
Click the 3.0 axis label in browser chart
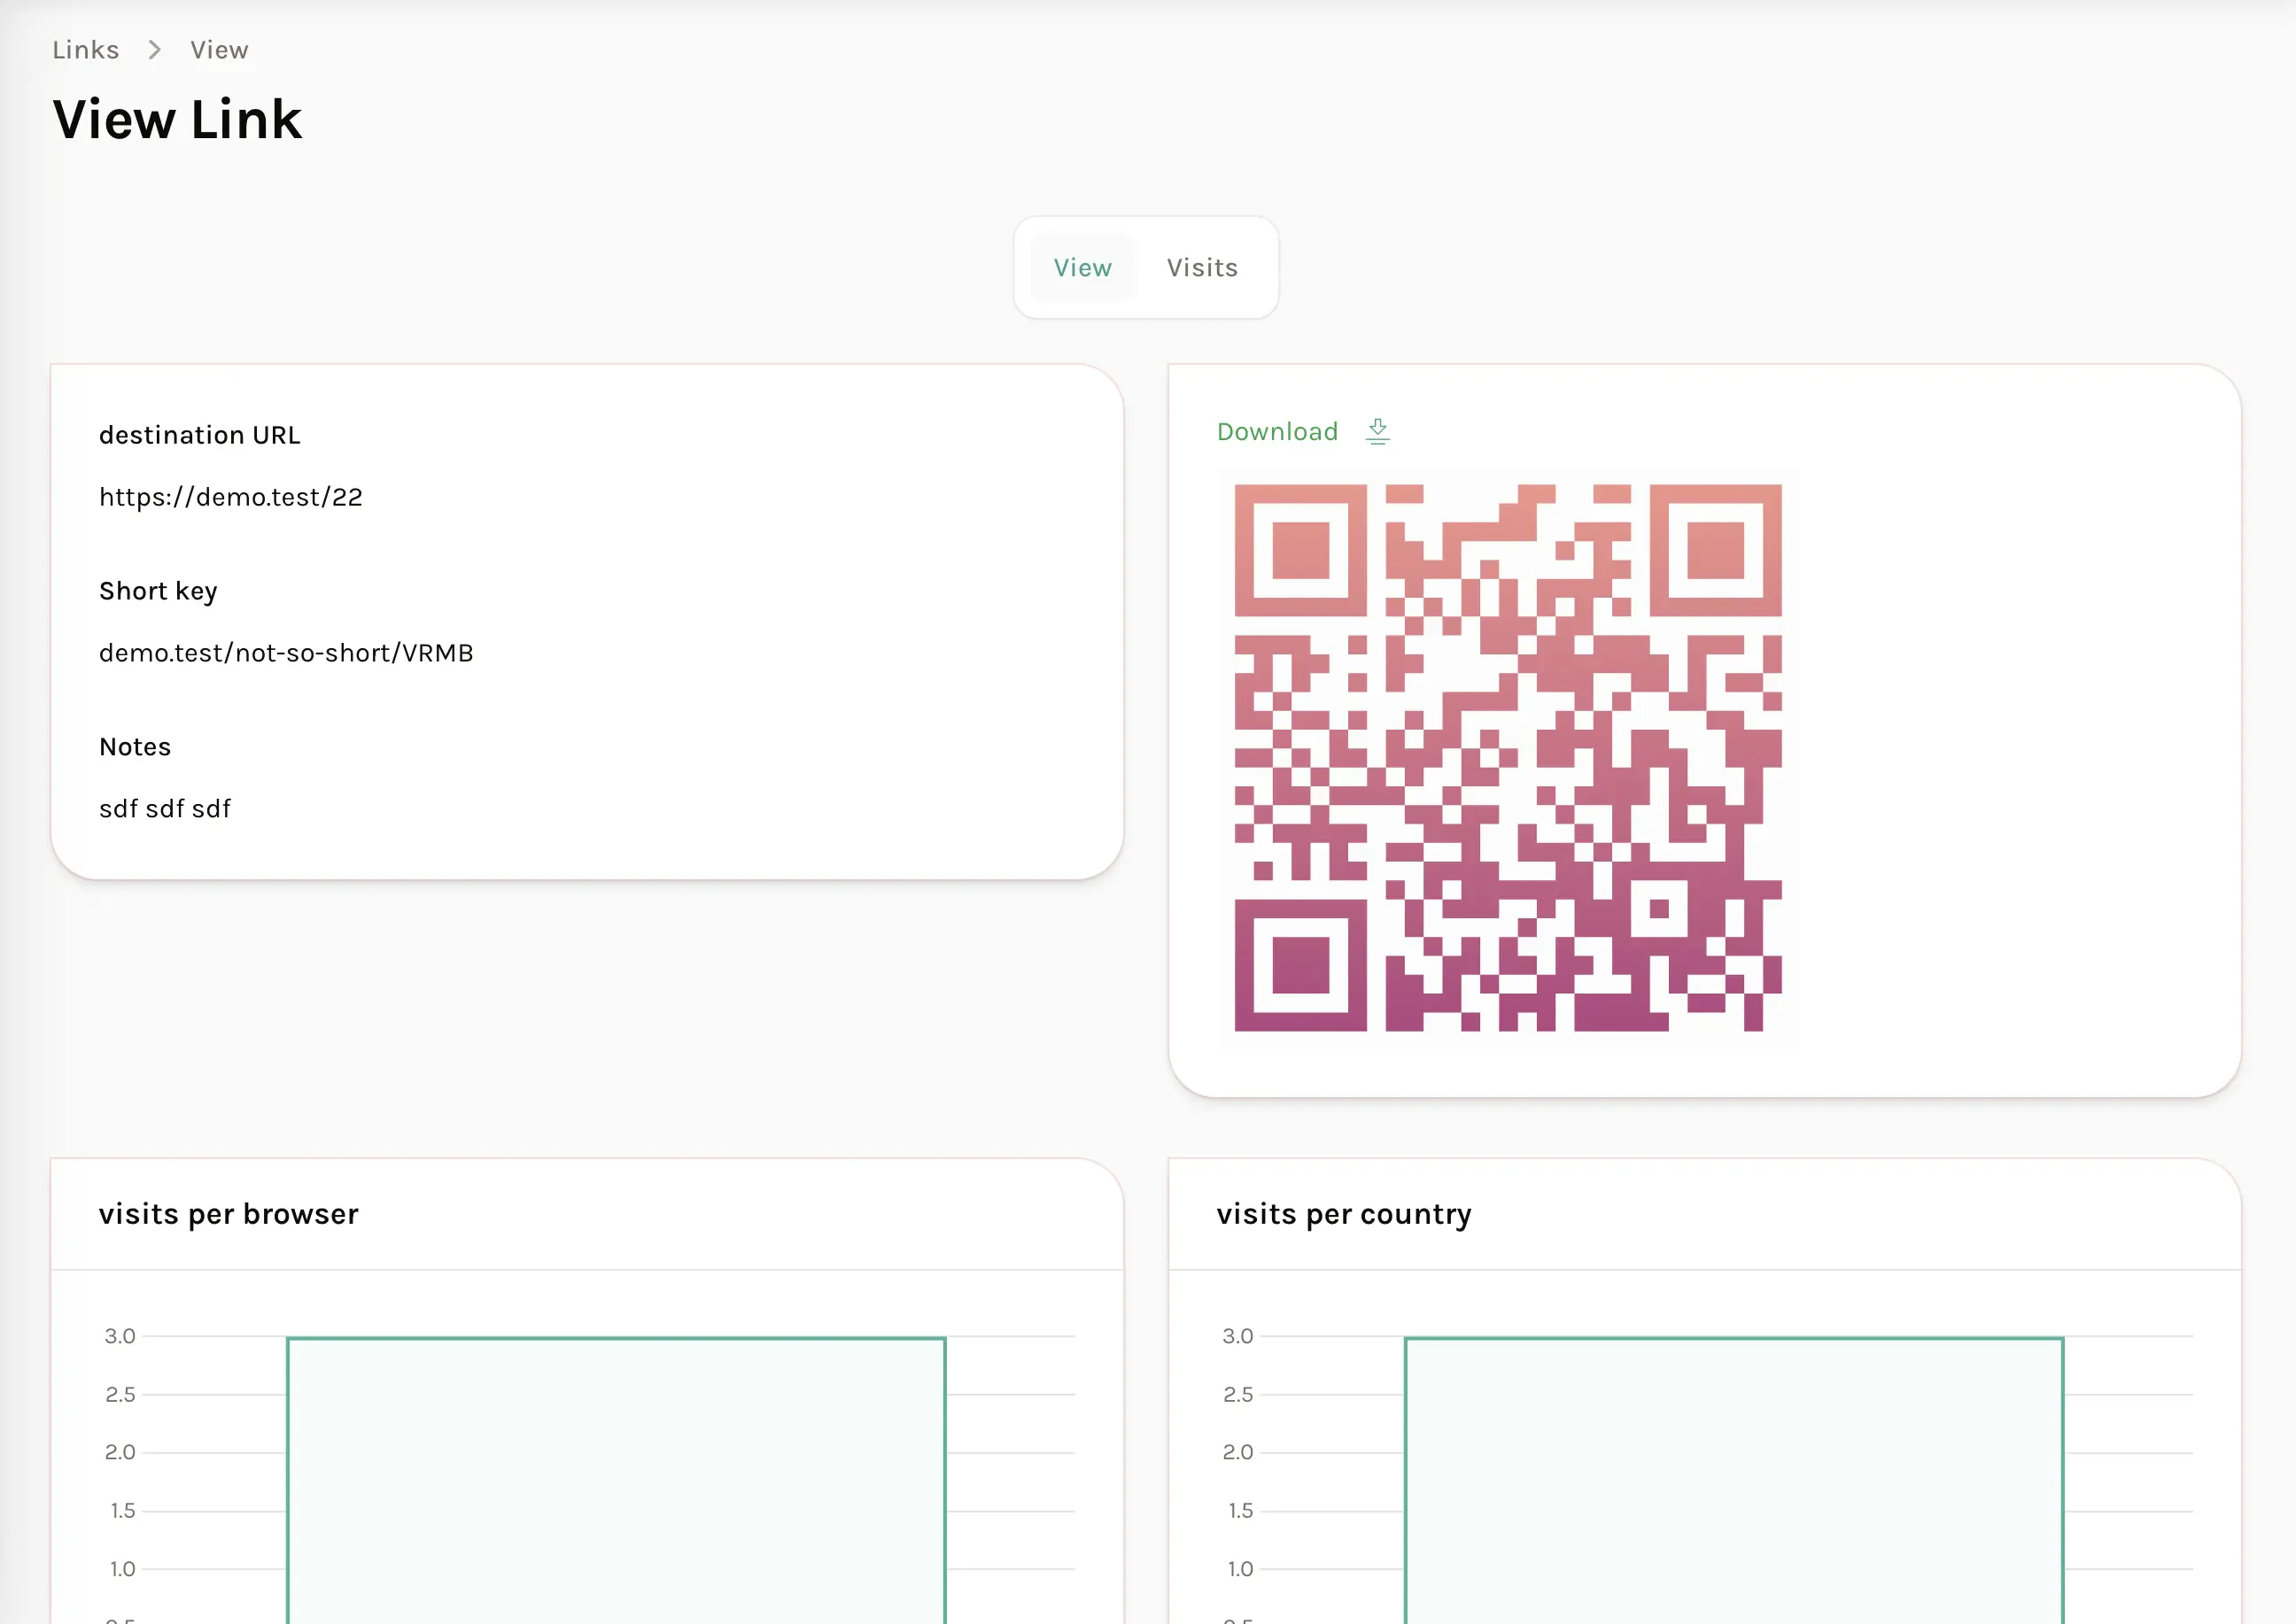[120, 1336]
